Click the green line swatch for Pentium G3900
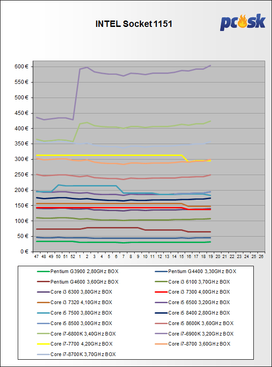Image resolution: width=272 pixels, height=367 pixels. [43, 272]
